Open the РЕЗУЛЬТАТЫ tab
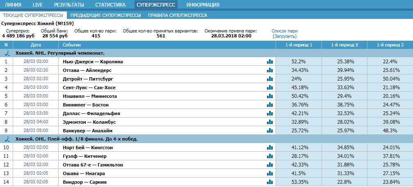Viewport: 413px width, 187px height. pyautogui.click(x=69, y=5)
